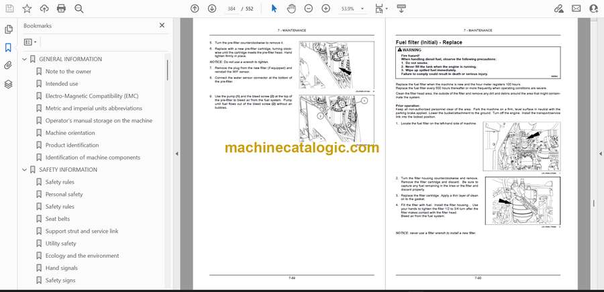Click the Save file icon
The height and width of the screenshot is (292, 604).
tap(9, 9)
